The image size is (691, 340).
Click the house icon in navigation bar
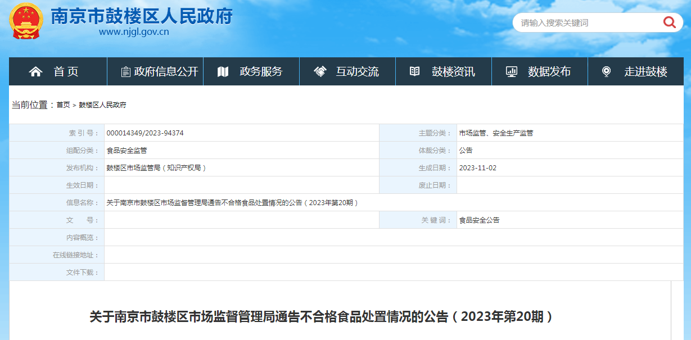pos(35,71)
